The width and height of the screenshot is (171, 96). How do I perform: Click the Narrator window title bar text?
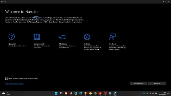tap(4, 2)
